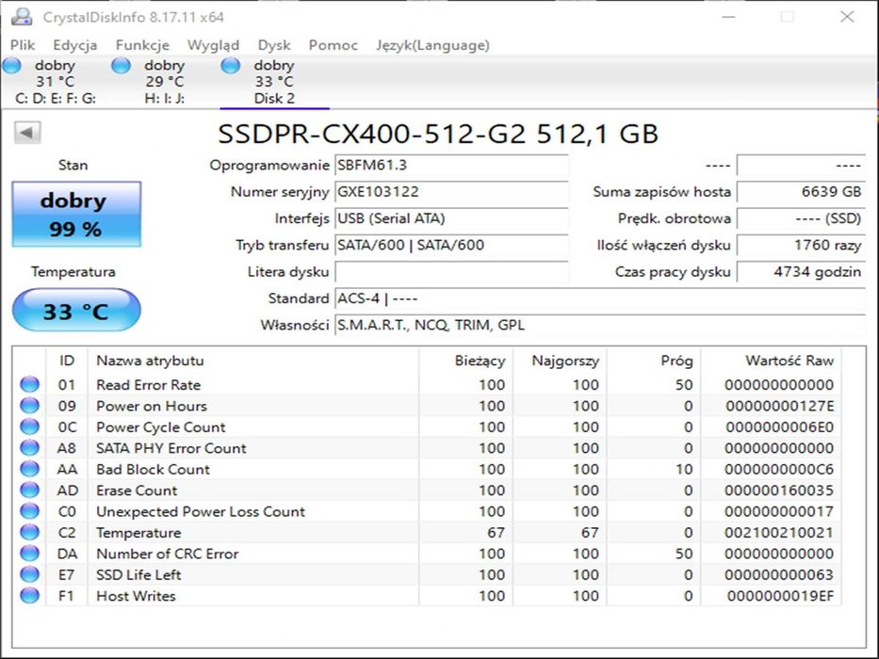Click the dobry 99 % health status button
The height and width of the screenshot is (659, 879).
click(x=76, y=214)
